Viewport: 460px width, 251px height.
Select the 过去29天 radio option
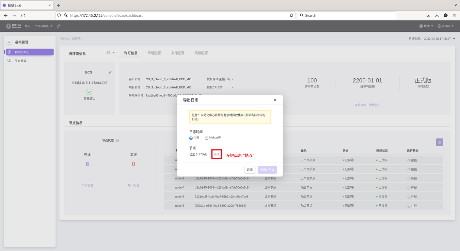(206, 138)
